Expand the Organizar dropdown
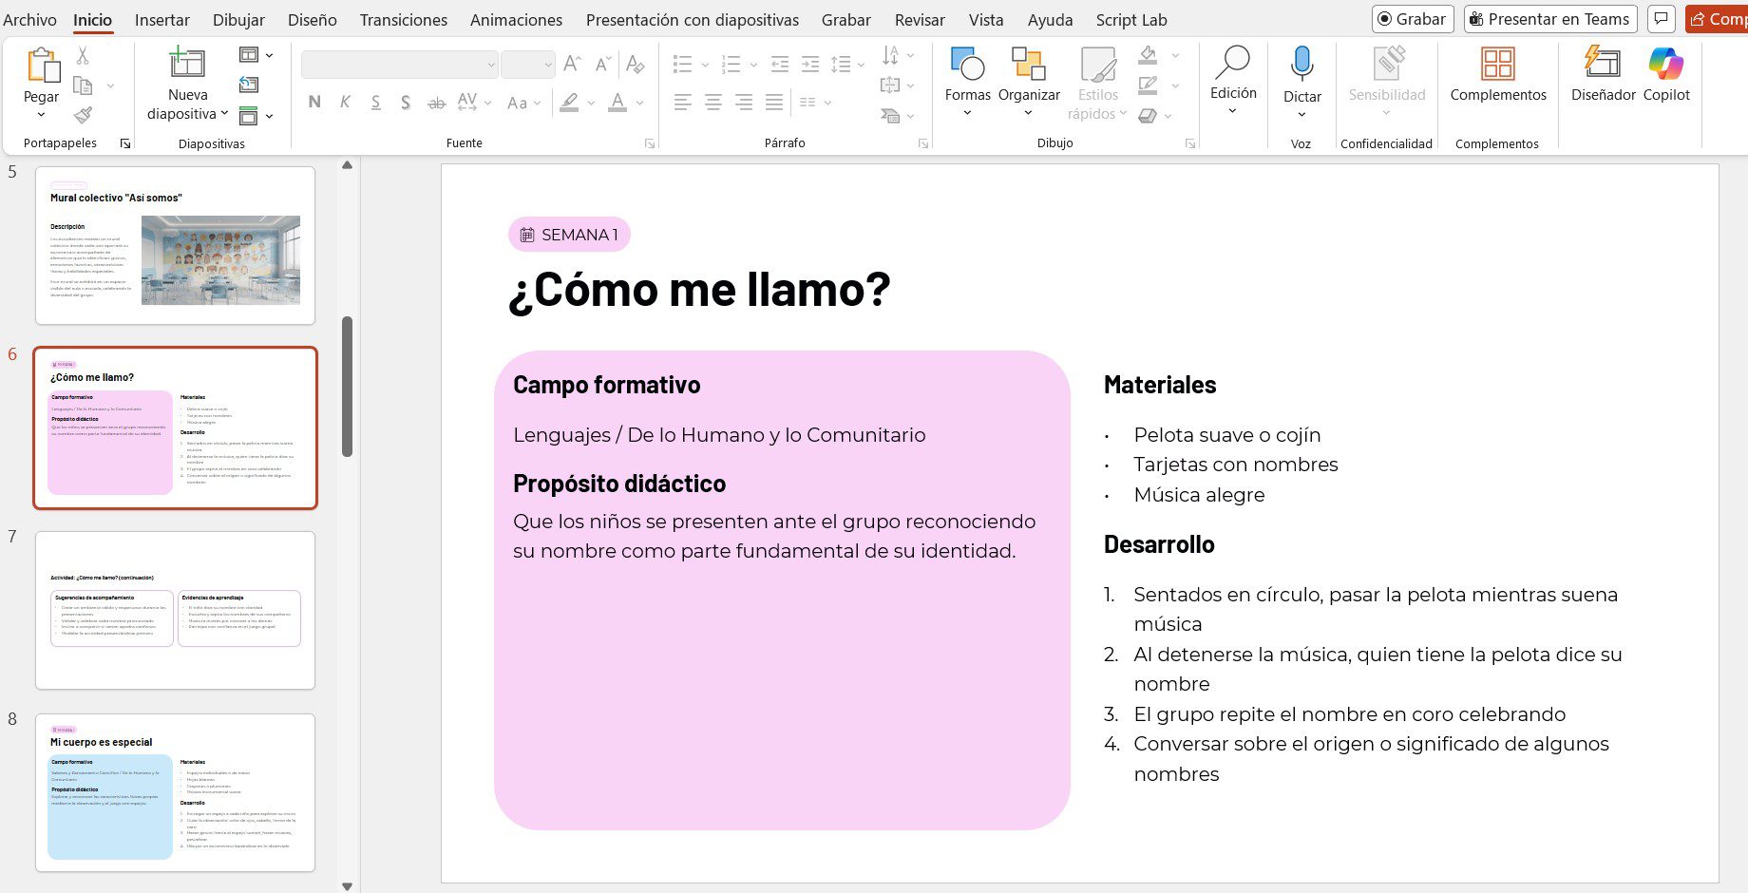 [x=1028, y=113]
